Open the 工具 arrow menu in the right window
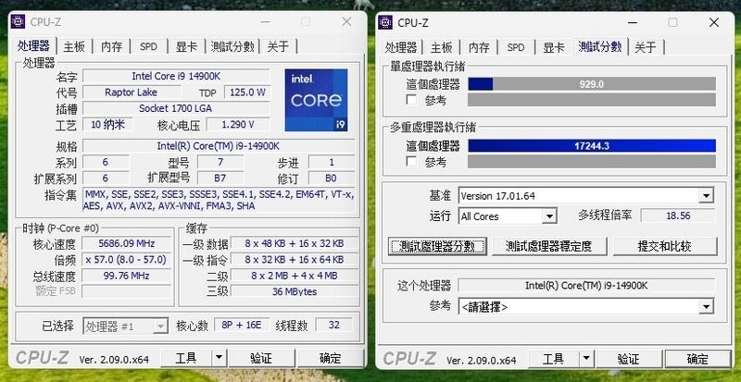Viewport: 741px width, 382px height. (x=585, y=359)
